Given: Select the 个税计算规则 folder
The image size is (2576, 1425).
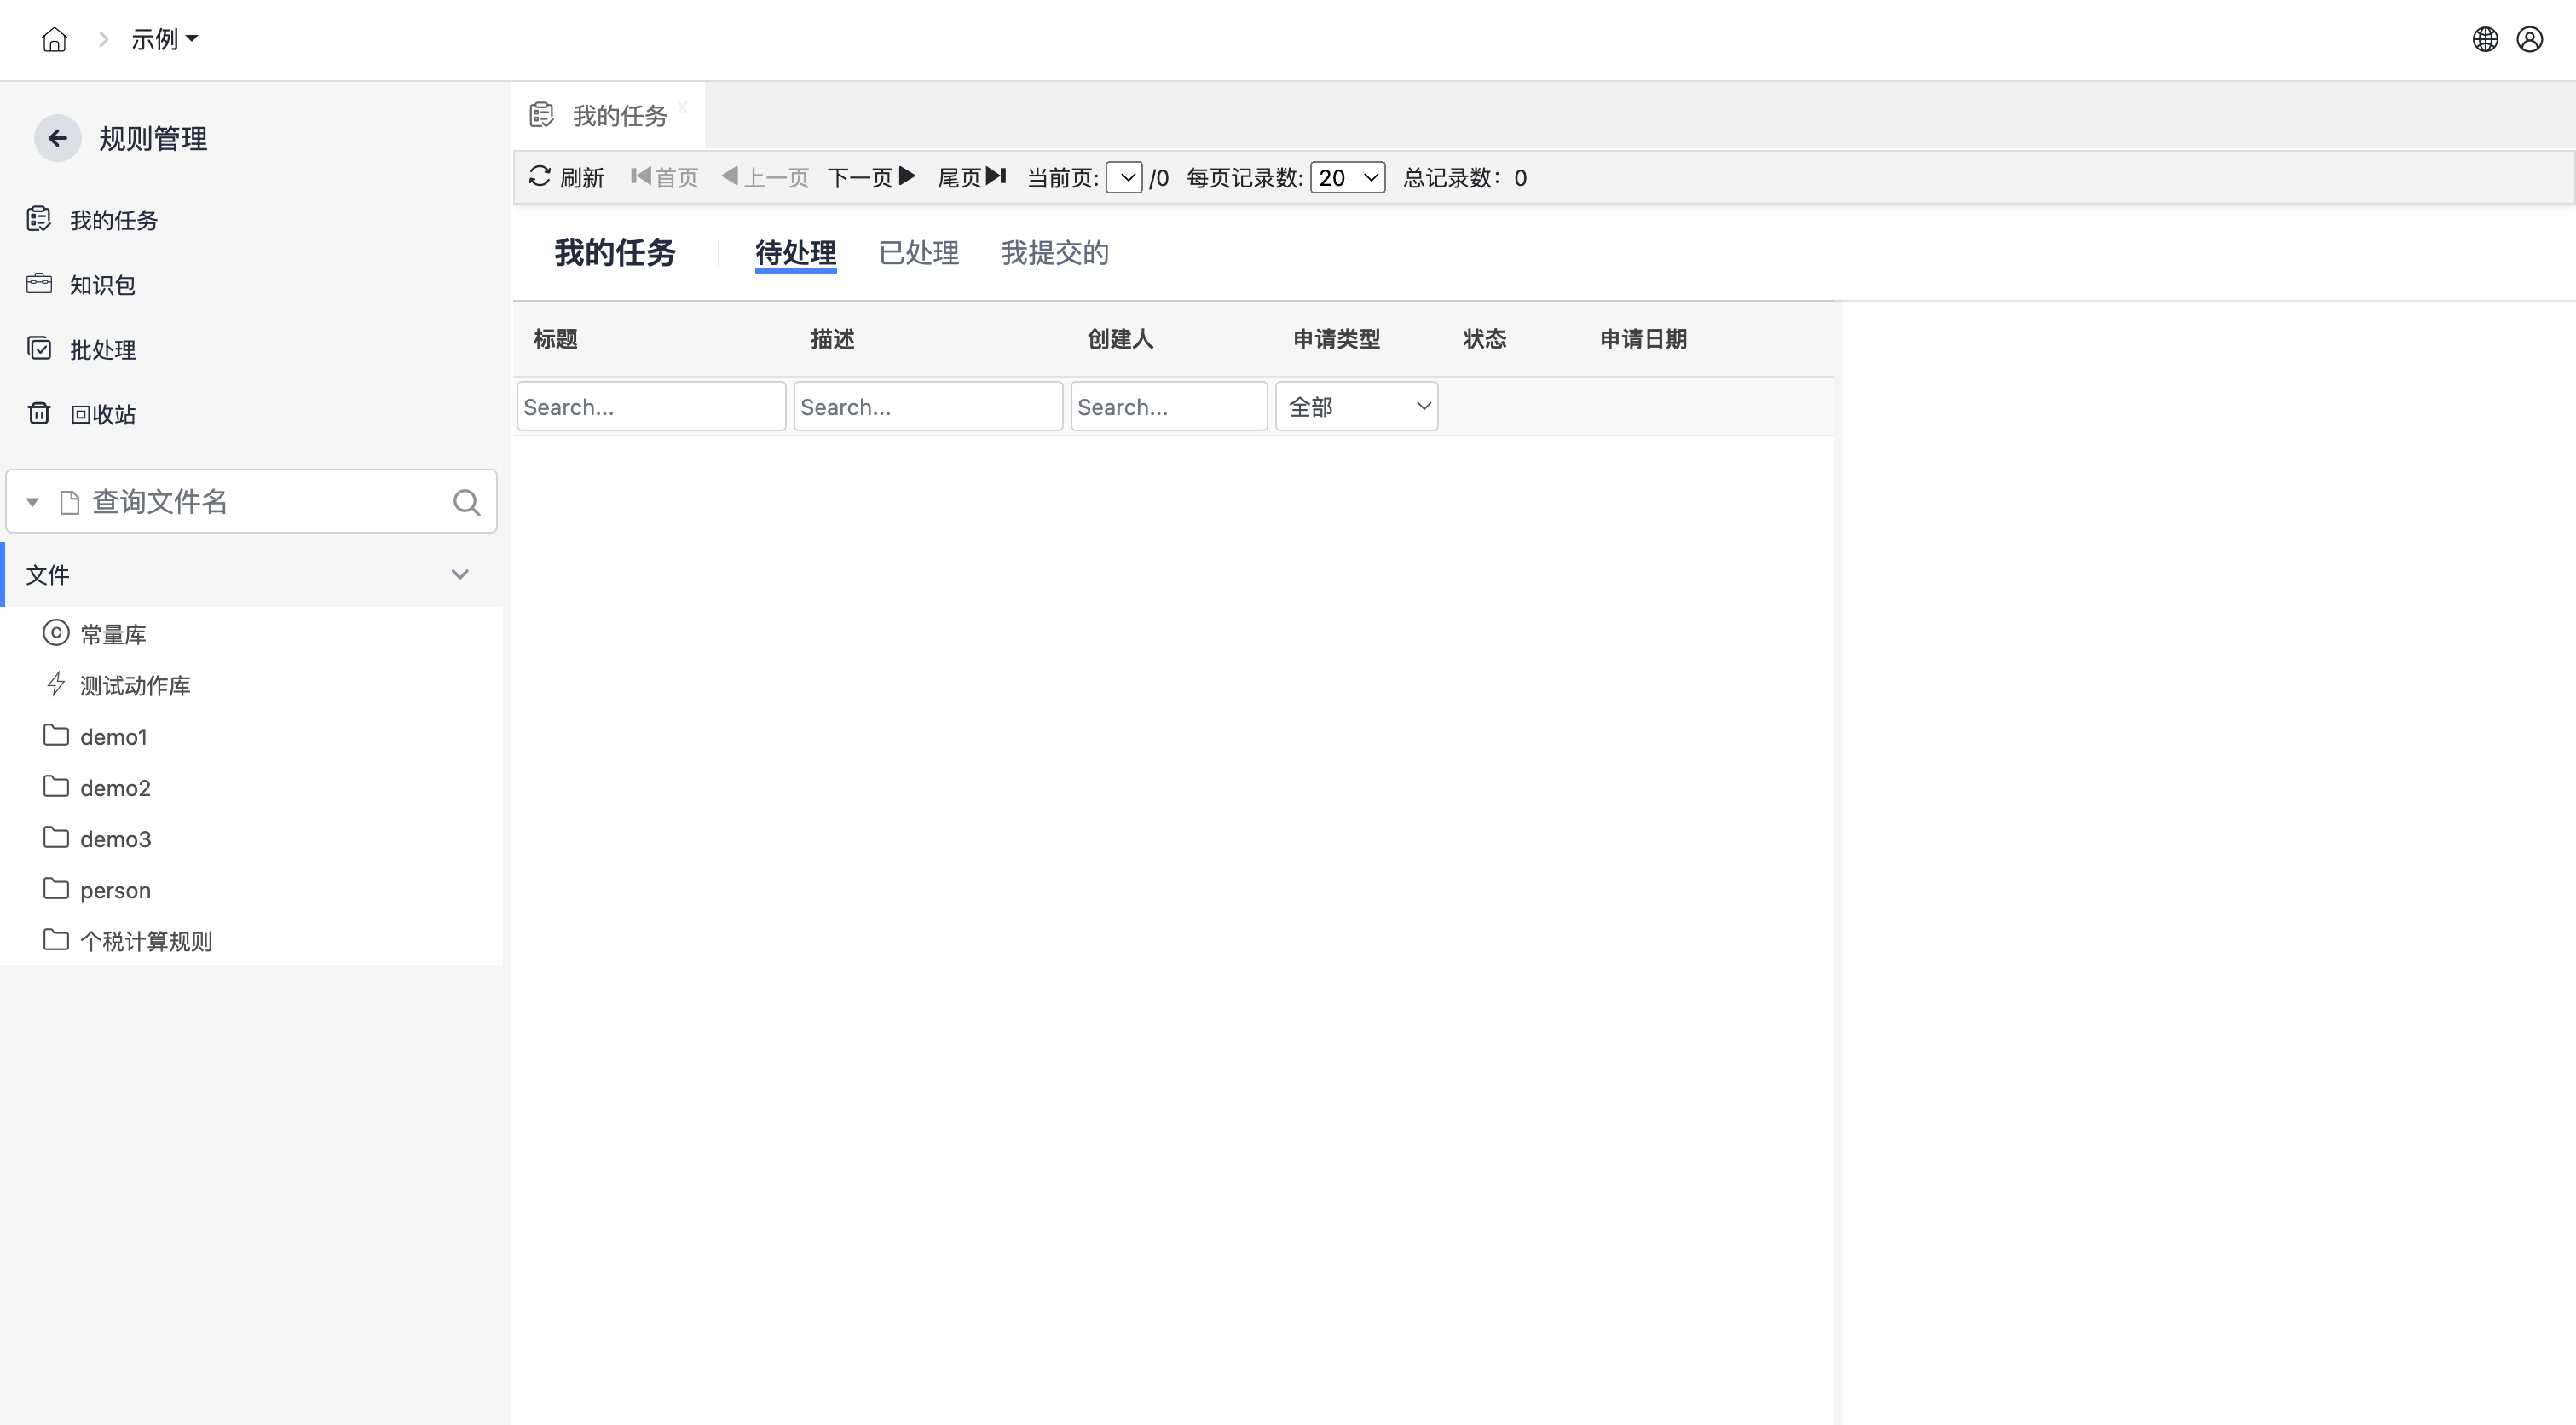Looking at the screenshot, I should coord(145,940).
